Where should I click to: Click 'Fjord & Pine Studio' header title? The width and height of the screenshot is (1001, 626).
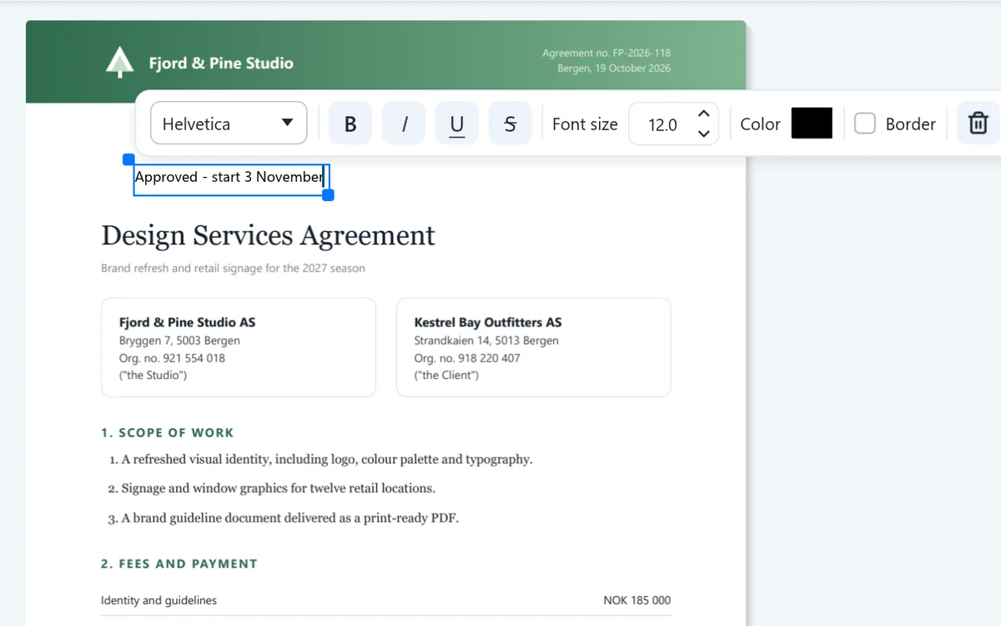click(x=221, y=63)
